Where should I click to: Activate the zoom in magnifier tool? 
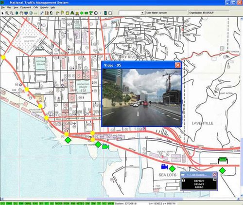tap(7, 13)
